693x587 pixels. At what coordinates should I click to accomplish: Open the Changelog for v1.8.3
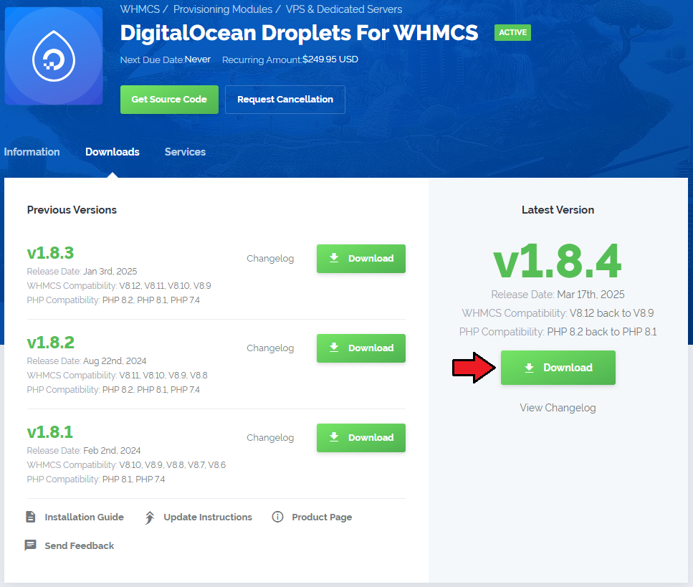(x=270, y=259)
